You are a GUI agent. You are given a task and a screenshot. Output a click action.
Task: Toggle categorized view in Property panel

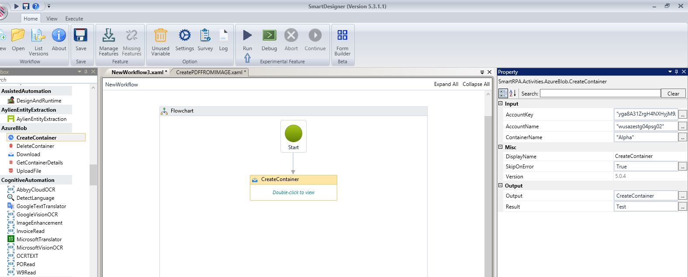coord(503,93)
